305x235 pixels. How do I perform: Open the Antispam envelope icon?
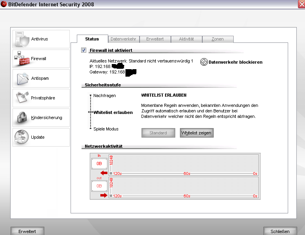[23, 79]
